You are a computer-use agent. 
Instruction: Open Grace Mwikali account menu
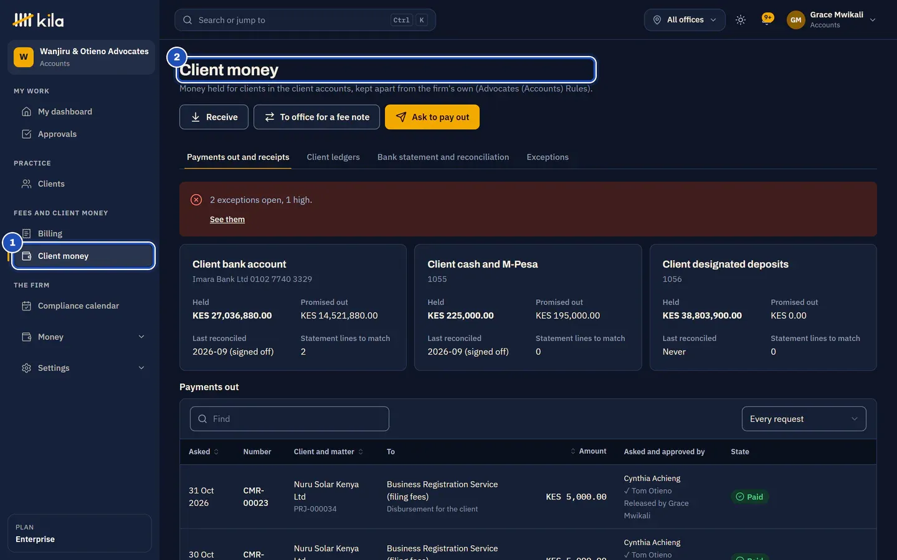(x=832, y=20)
